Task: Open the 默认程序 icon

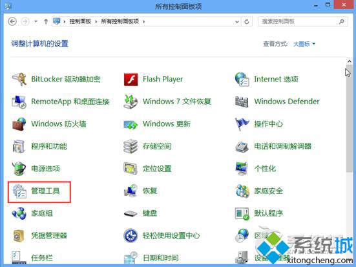Action: point(242,213)
